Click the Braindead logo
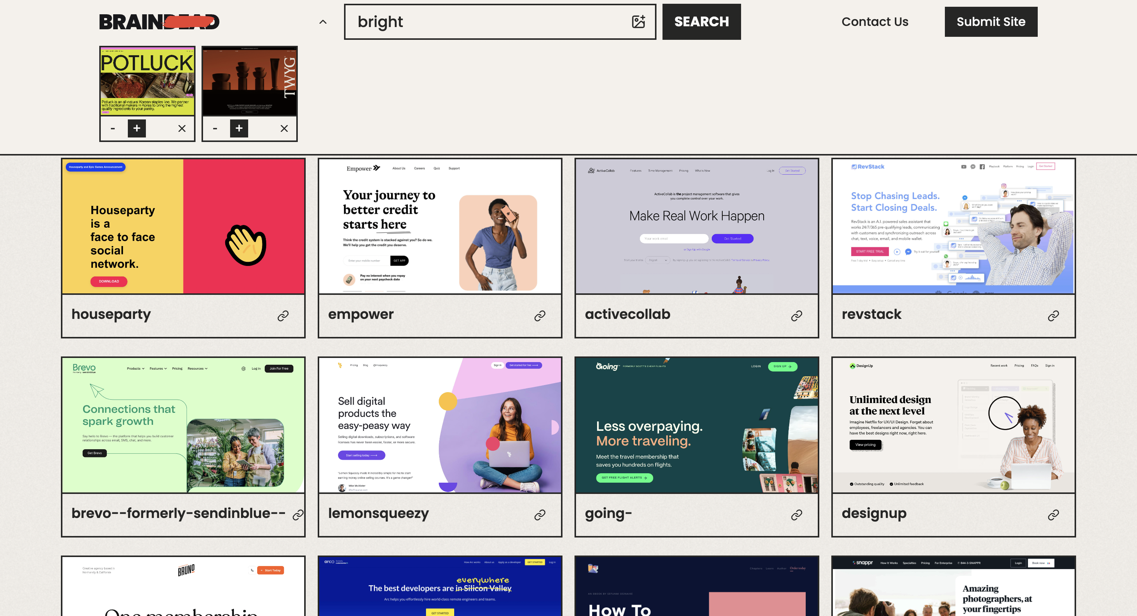Viewport: 1137px width, 616px height. 159,22
